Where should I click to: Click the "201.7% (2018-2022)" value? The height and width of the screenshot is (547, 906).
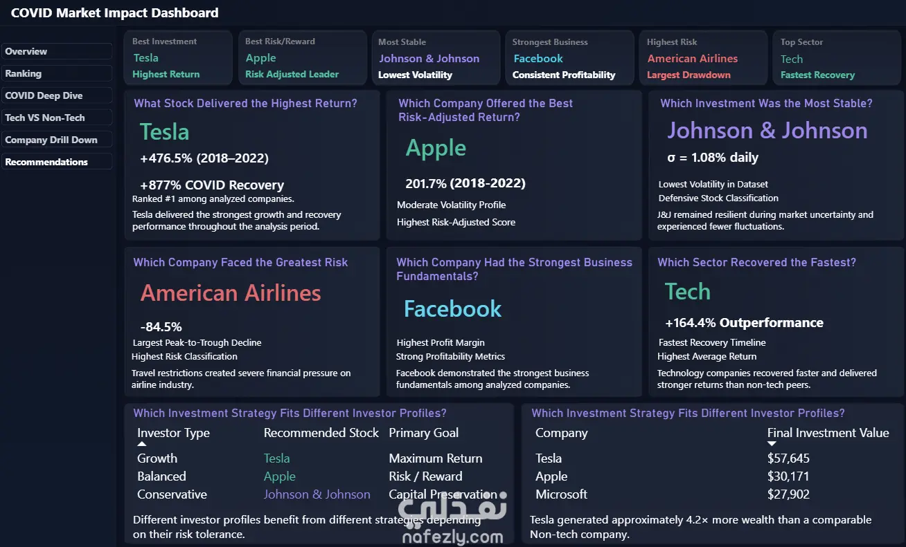pos(465,183)
